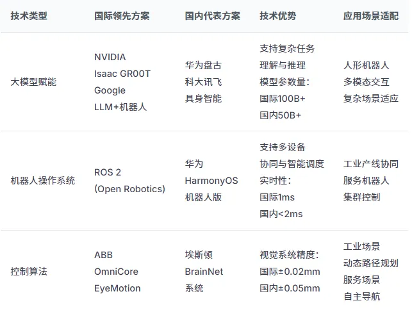Click the 人形机器人 application text
The width and height of the screenshot is (412, 319).
pos(366,65)
